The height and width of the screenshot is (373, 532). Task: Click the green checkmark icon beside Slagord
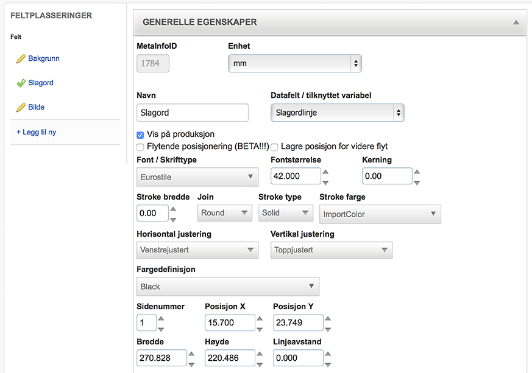tap(21, 83)
